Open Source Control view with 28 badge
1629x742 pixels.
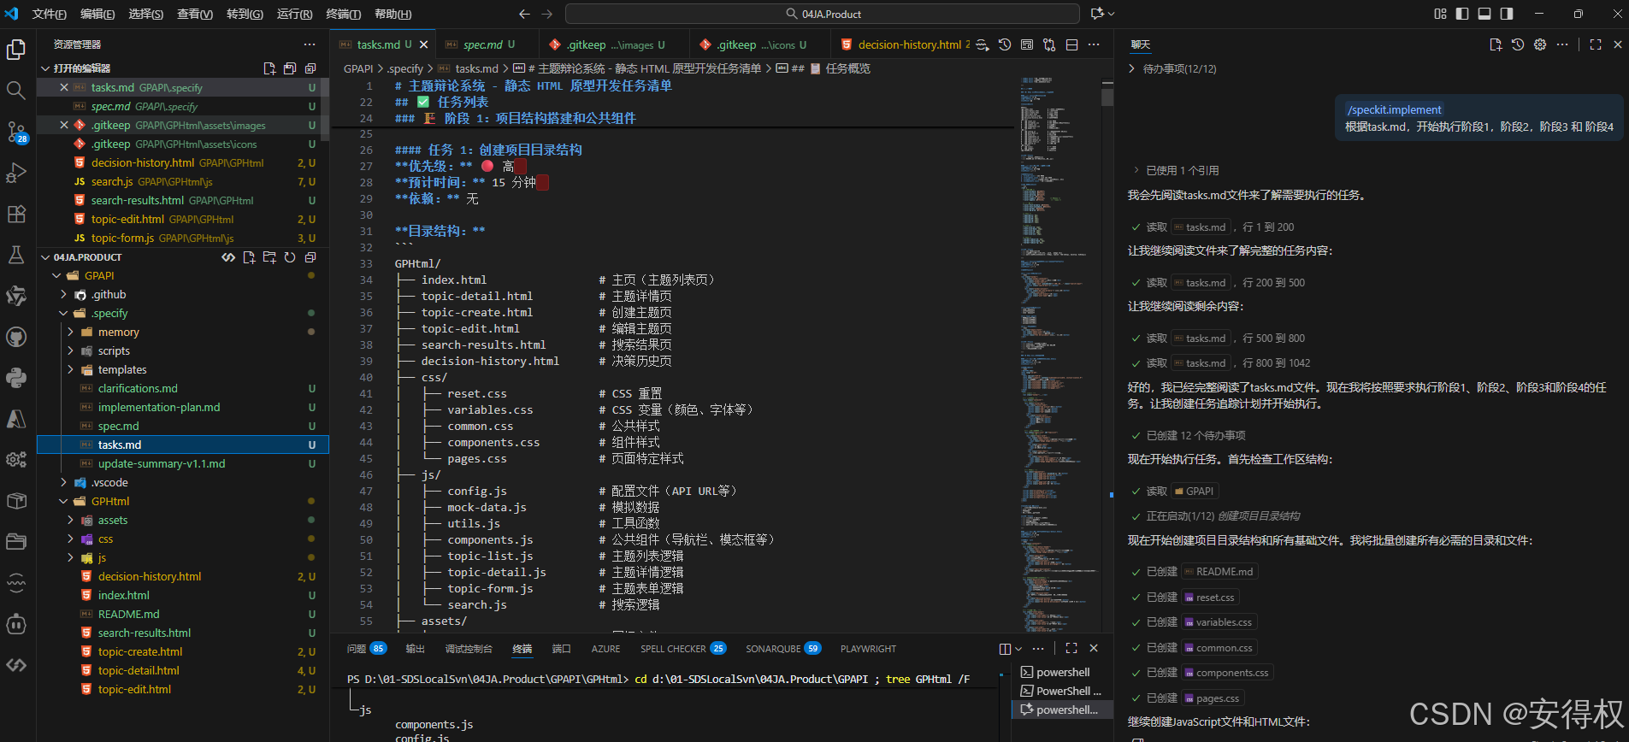(x=16, y=132)
